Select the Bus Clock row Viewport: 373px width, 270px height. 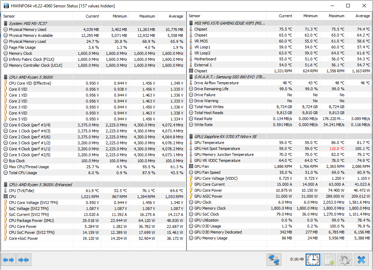(x=93, y=161)
